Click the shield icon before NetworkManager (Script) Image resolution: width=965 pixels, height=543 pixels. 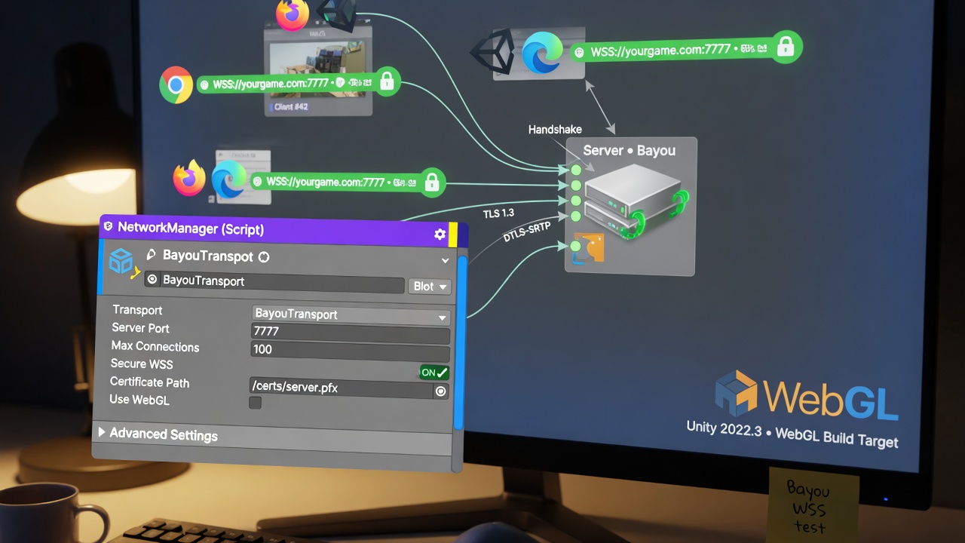pos(108,226)
